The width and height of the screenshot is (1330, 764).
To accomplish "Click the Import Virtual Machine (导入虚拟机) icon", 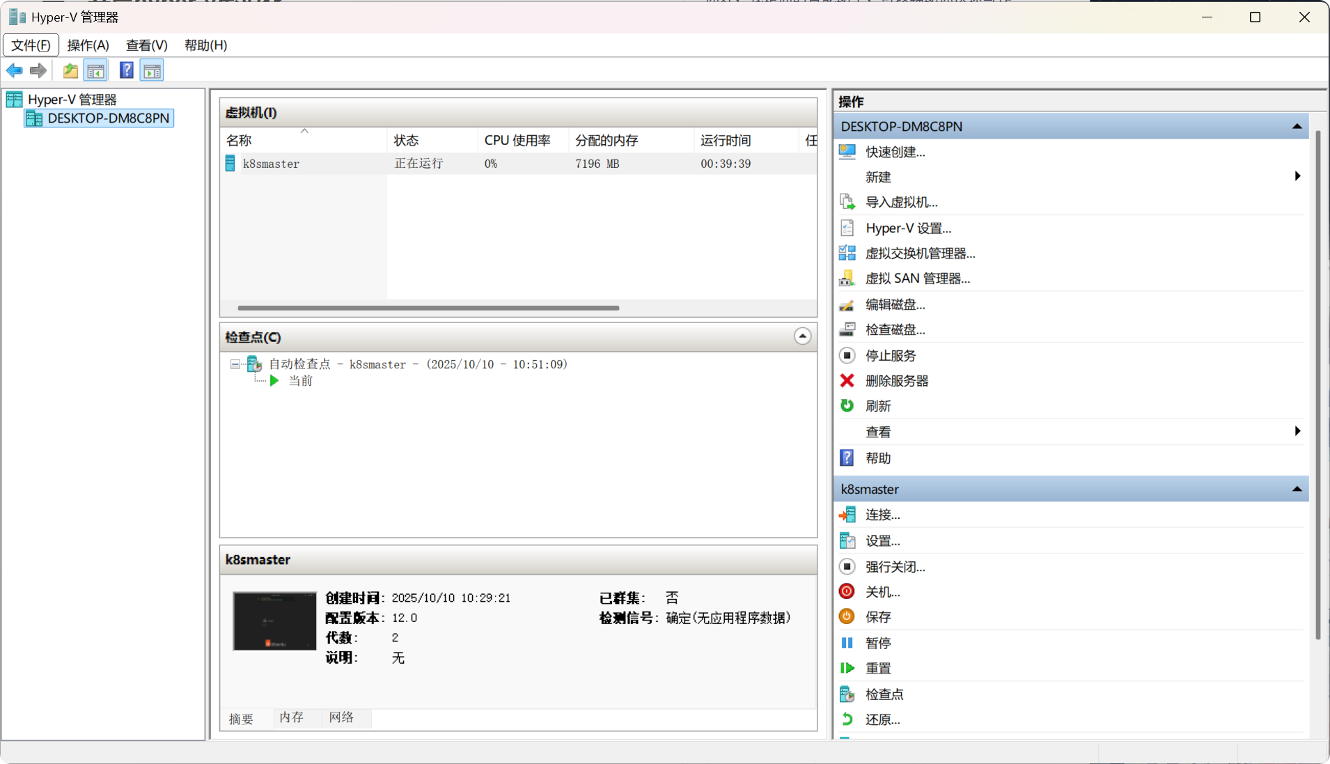I will click(847, 202).
